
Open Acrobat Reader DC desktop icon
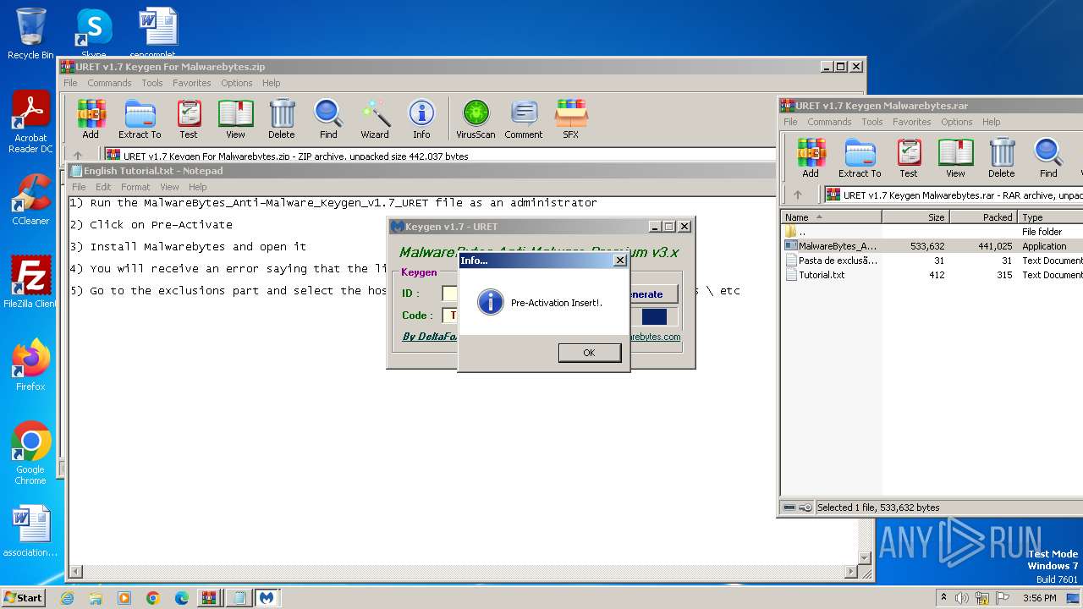click(x=30, y=123)
